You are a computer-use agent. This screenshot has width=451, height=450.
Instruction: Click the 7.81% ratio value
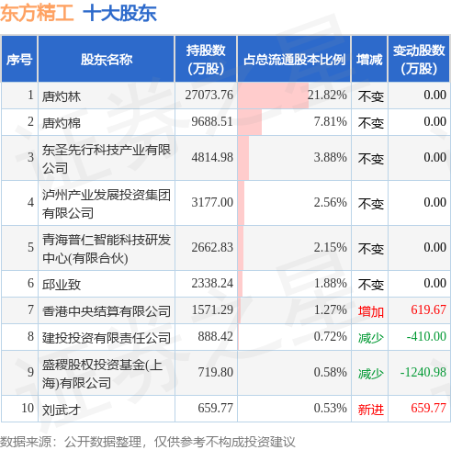pos(331,121)
